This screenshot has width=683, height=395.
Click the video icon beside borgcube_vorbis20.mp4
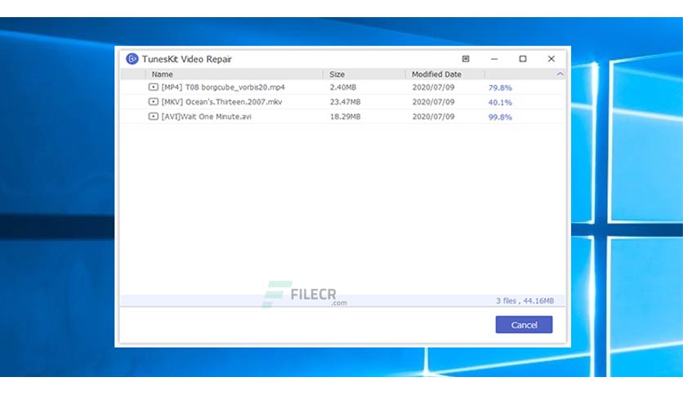(x=154, y=87)
